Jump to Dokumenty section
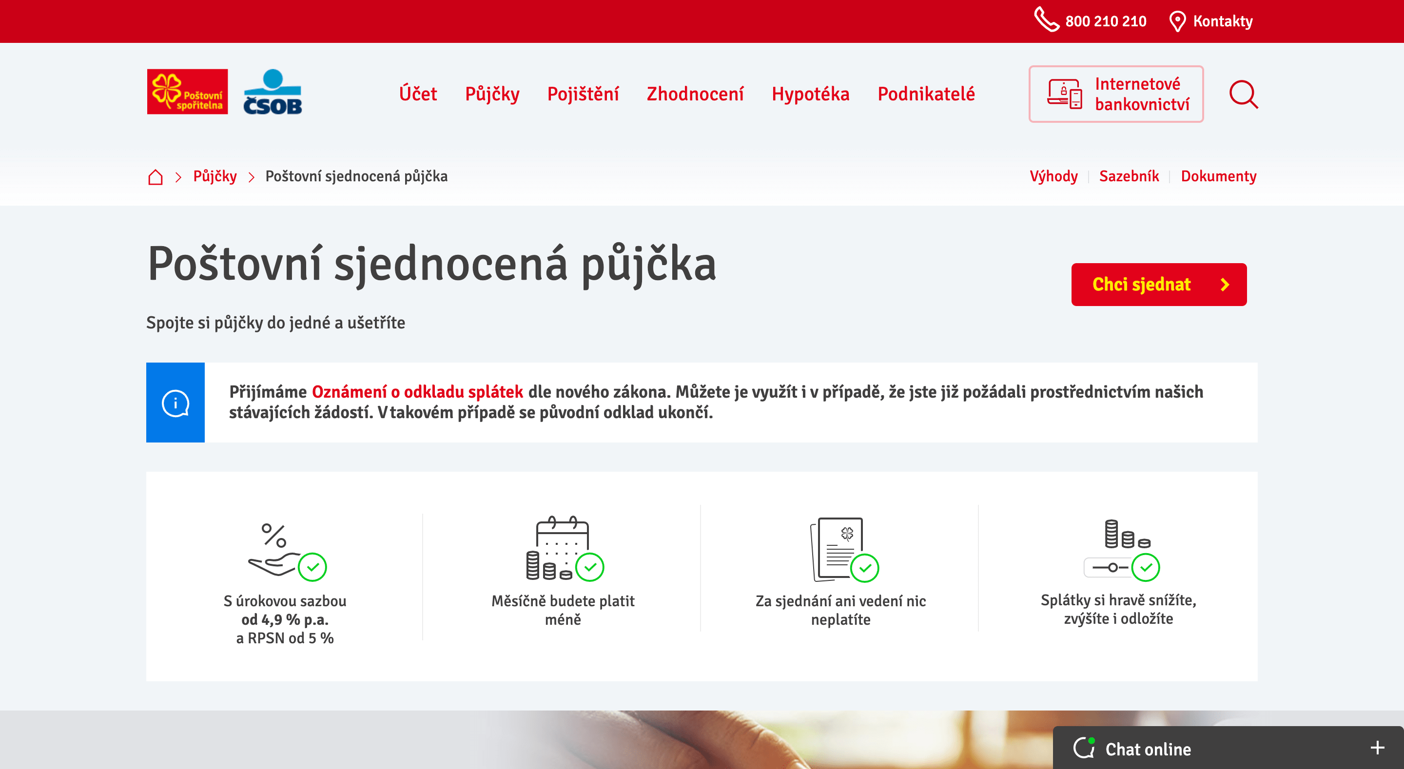 pyautogui.click(x=1219, y=176)
